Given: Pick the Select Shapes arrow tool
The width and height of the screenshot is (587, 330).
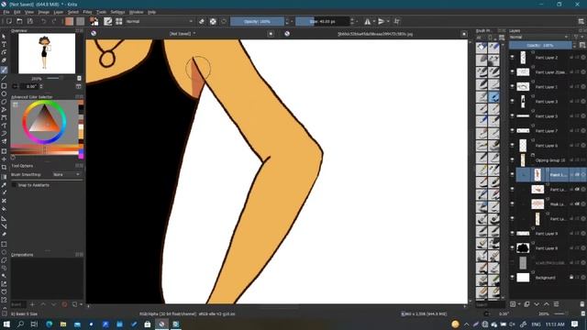Looking at the screenshot, I should [4, 37].
